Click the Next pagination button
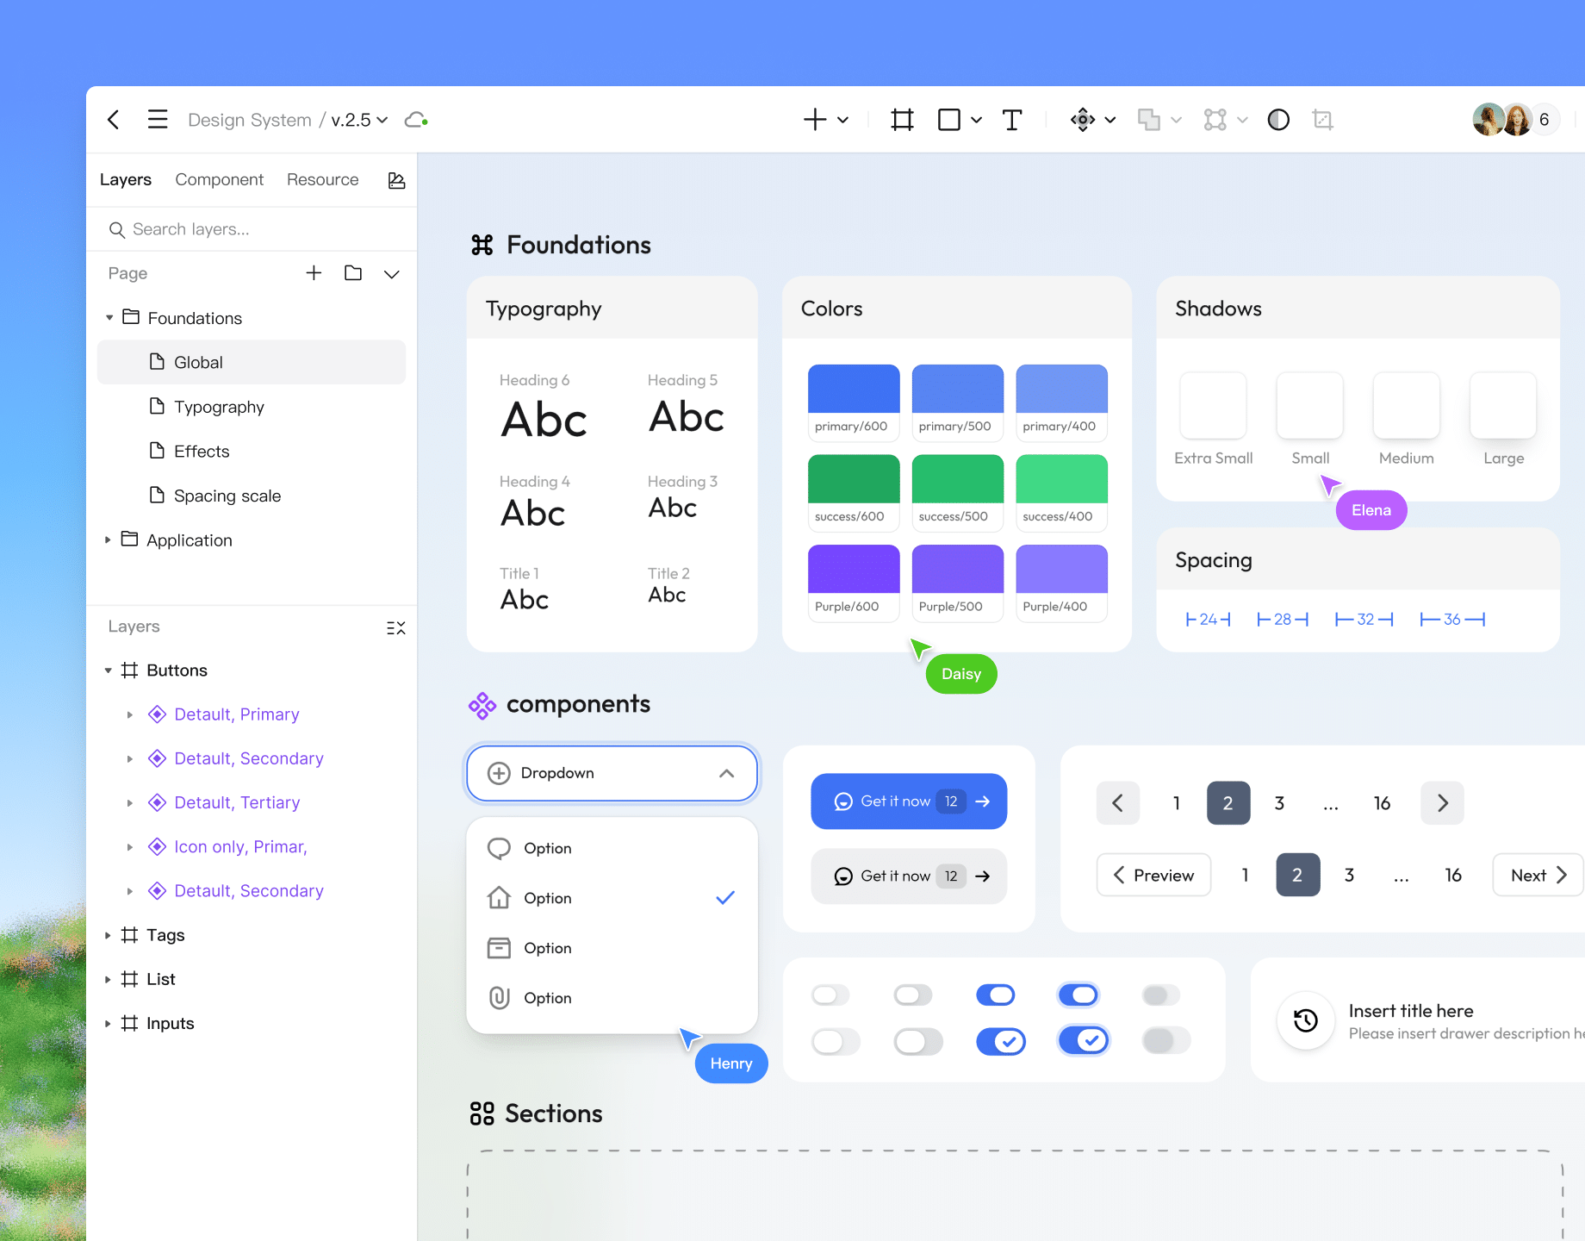The width and height of the screenshot is (1585, 1241). point(1536,875)
